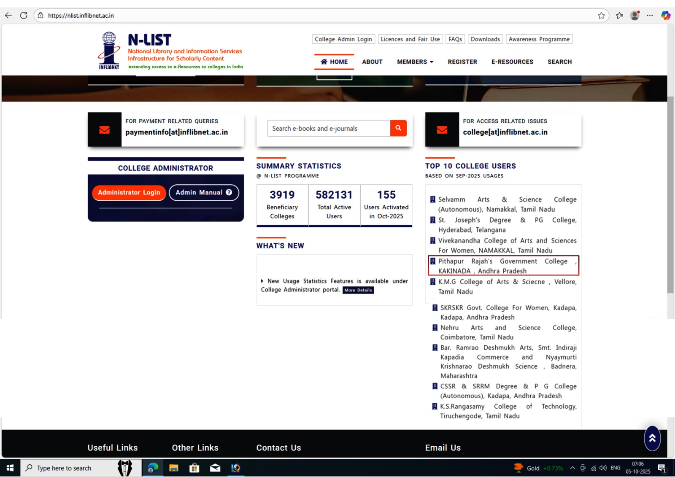Open the Copilot icon in browser toolbar

(665, 16)
